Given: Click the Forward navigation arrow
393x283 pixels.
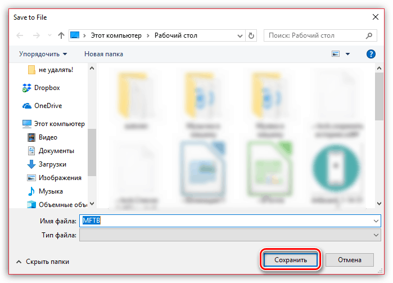Looking at the screenshot, I should 37,35.
